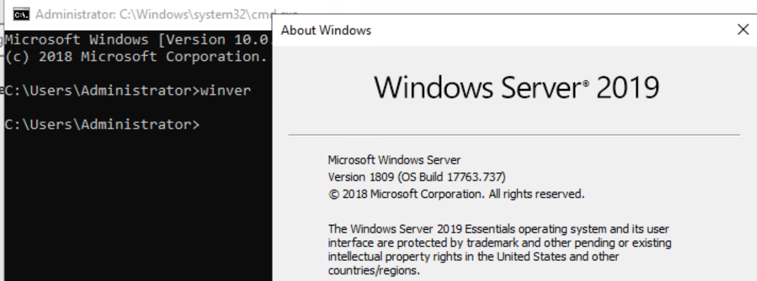Screen dimensions: 757x281
Task: Close the About Windows dialog
Action: pos(743,30)
